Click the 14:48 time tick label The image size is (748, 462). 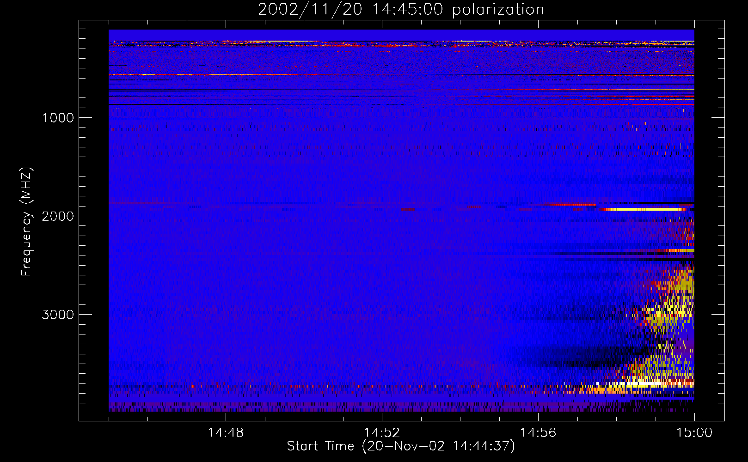226,433
